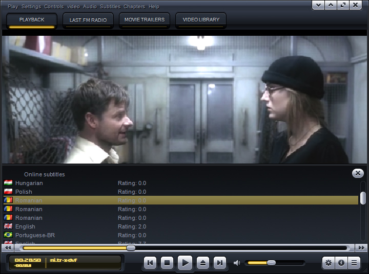Select the Hungarian subtitle entry

tap(181, 183)
